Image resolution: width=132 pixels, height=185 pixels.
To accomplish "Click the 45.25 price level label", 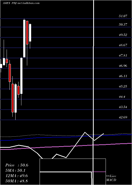I will 123,86.
